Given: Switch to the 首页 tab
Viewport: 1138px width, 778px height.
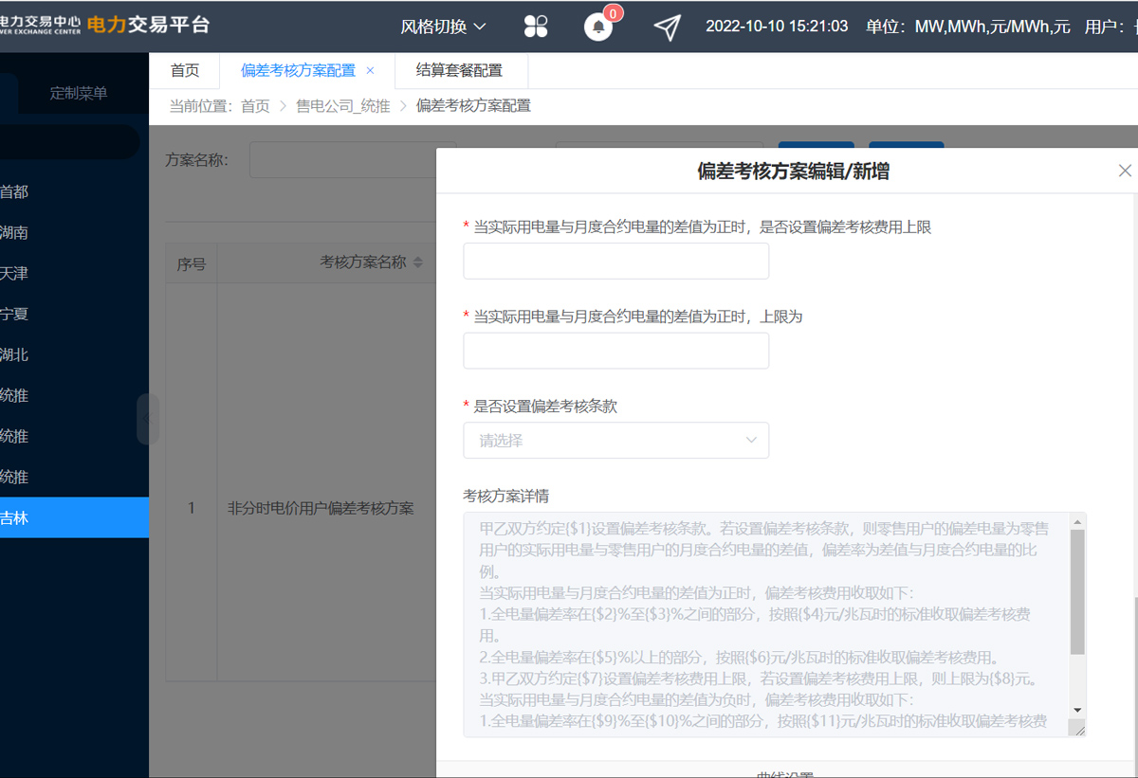Looking at the screenshot, I should (x=185, y=70).
